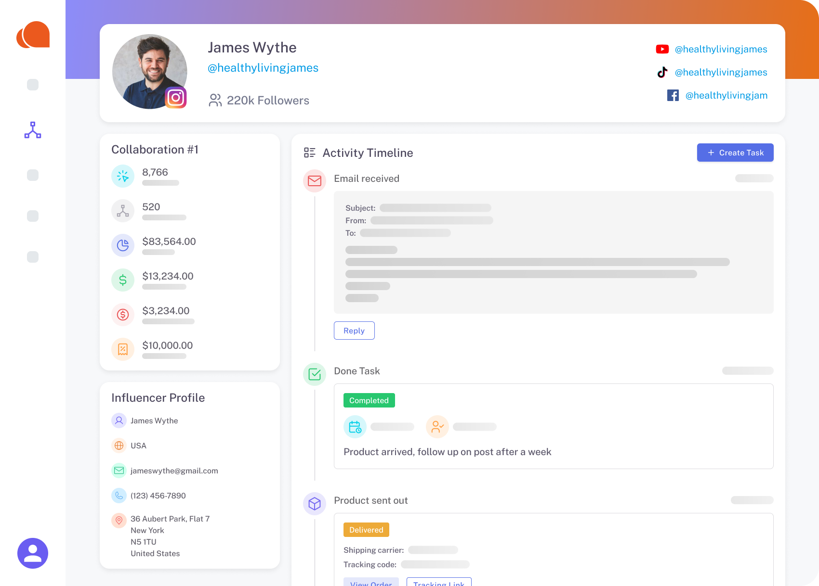Viewport: 819px width, 586px height.
Task: Click the $83,564.00 value
Action: tap(169, 242)
